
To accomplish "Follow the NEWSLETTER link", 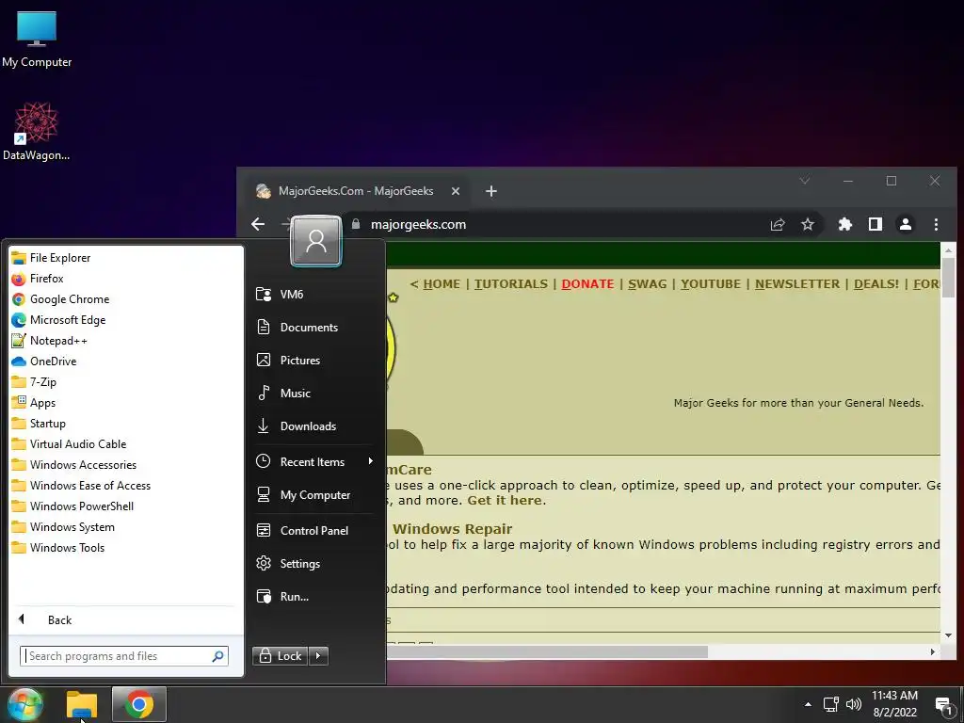I will (797, 284).
